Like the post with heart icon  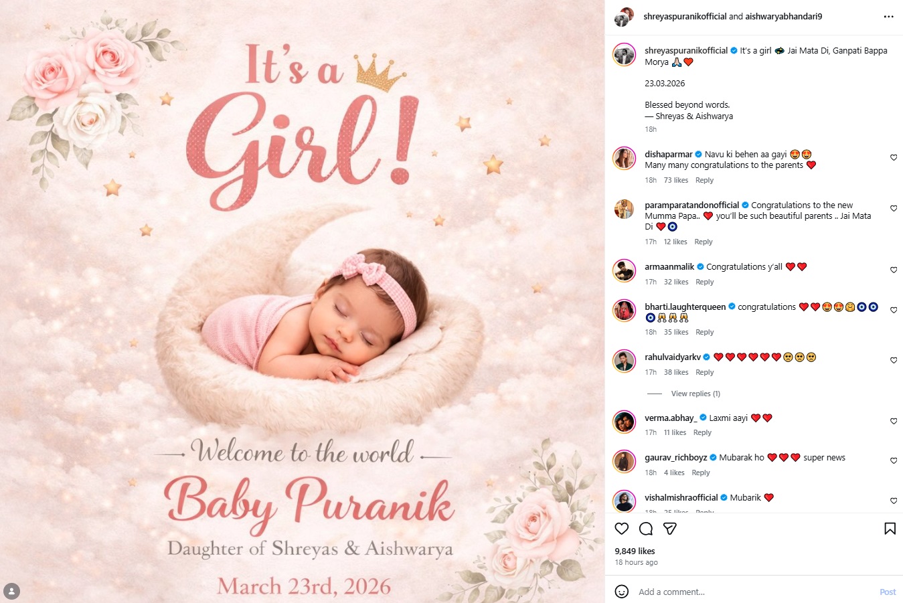coord(622,529)
